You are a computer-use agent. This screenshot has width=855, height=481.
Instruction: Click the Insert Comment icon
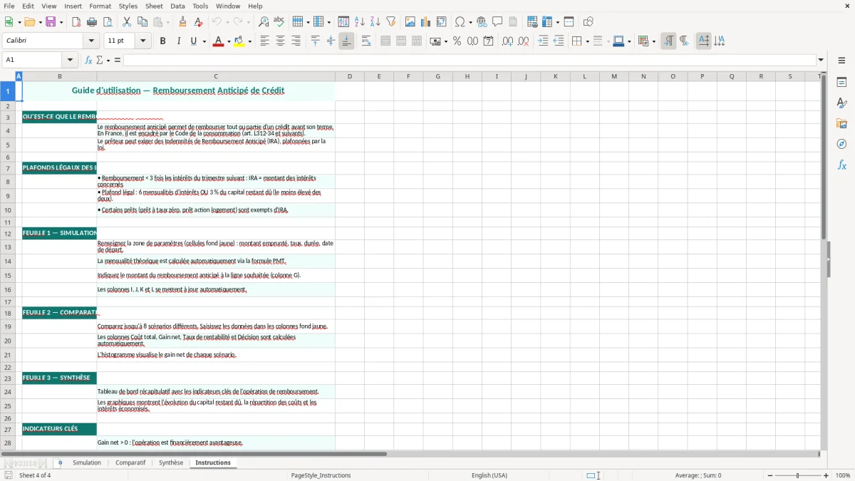497,22
